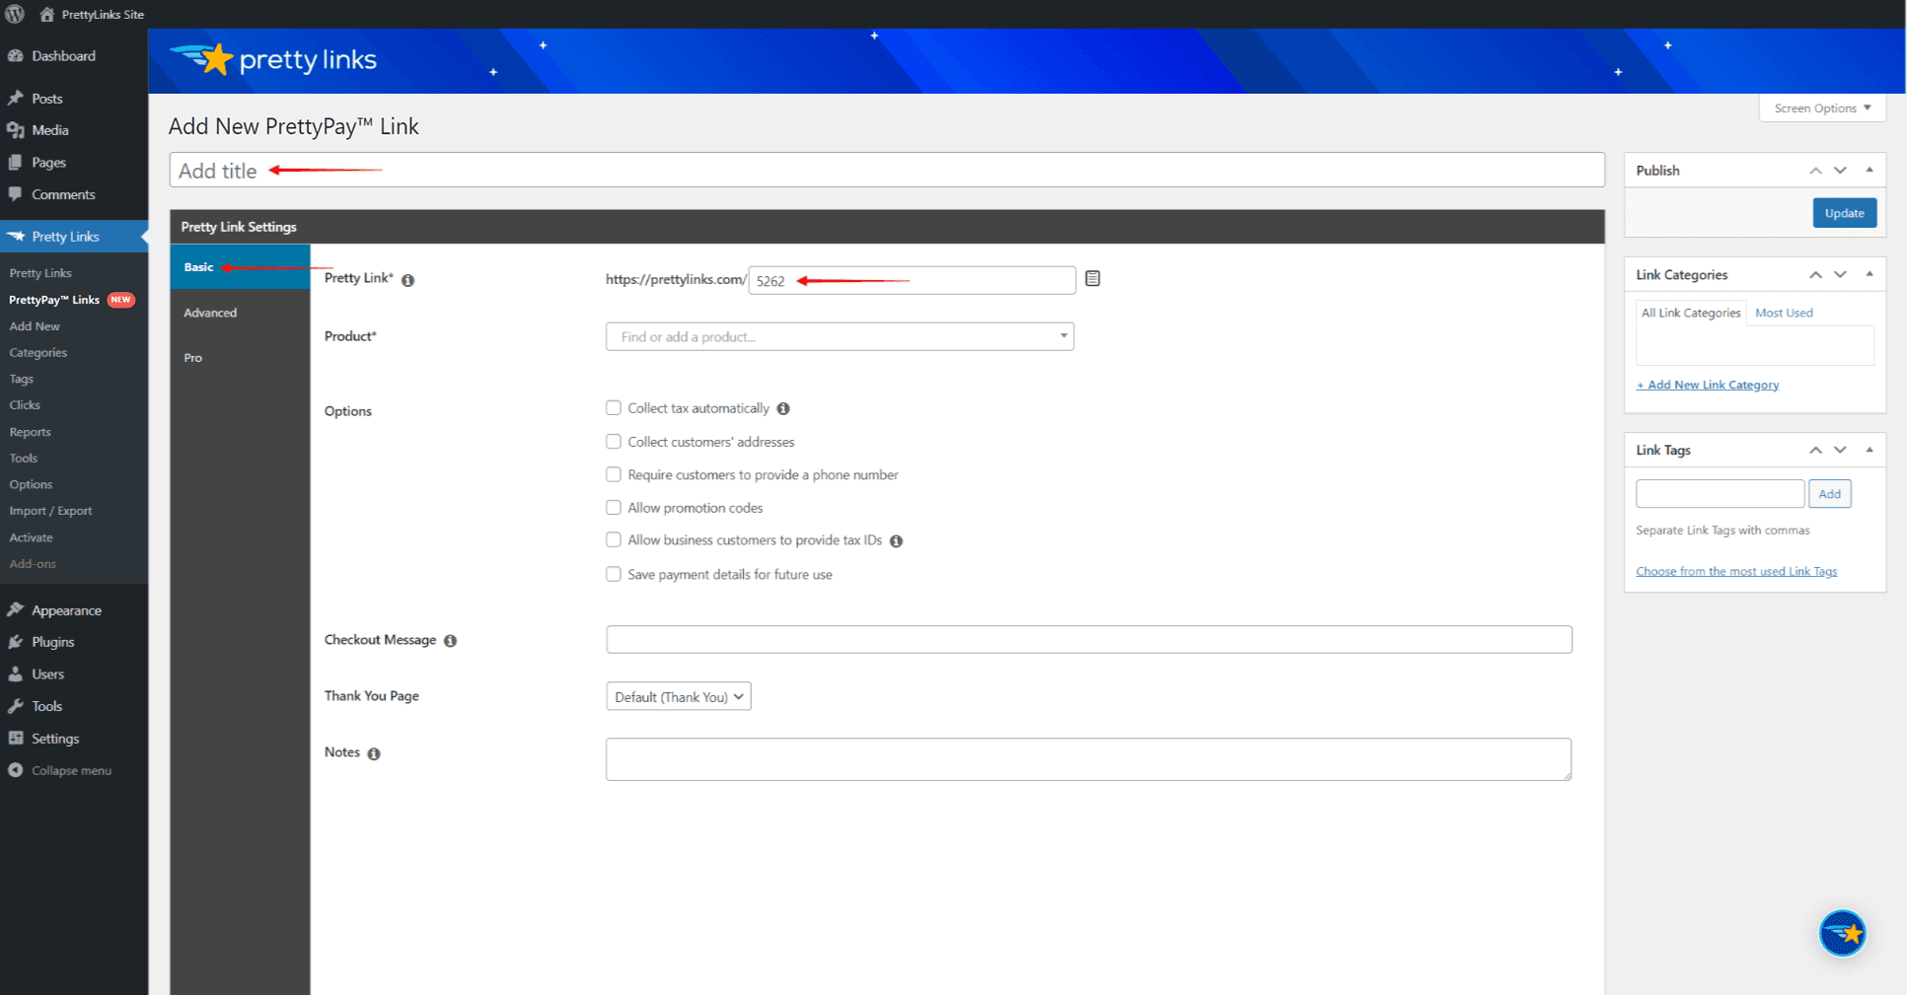Open the Pretty Links chat widget bottom right
The width and height of the screenshot is (1907, 995).
(x=1842, y=932)
